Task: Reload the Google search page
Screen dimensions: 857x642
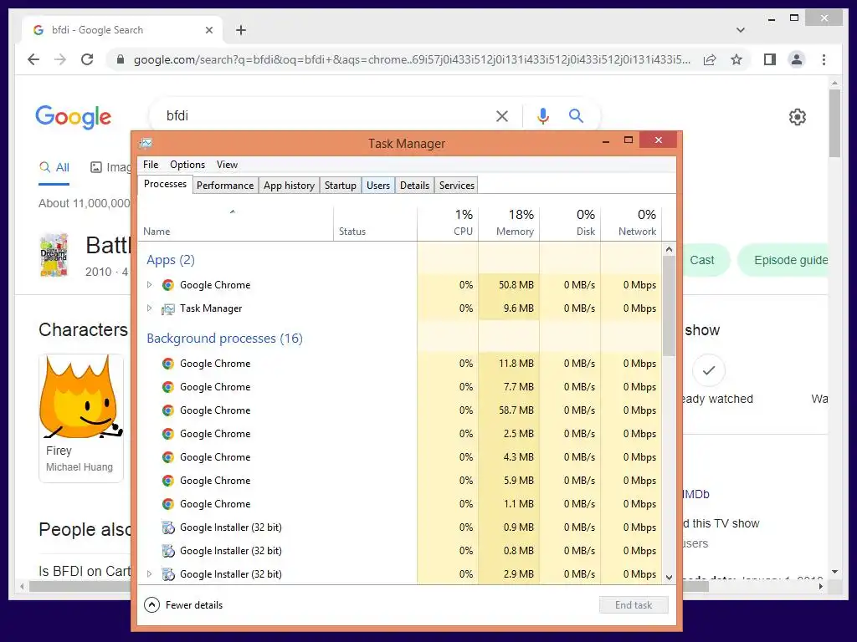Action: click(x=87, y=59)
